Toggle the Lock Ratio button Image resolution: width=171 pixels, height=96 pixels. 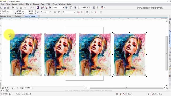(x=38, y=12)
